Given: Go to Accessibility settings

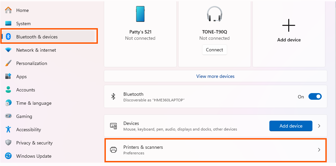Looking at the screenshot, I should (x=29, y=130).
